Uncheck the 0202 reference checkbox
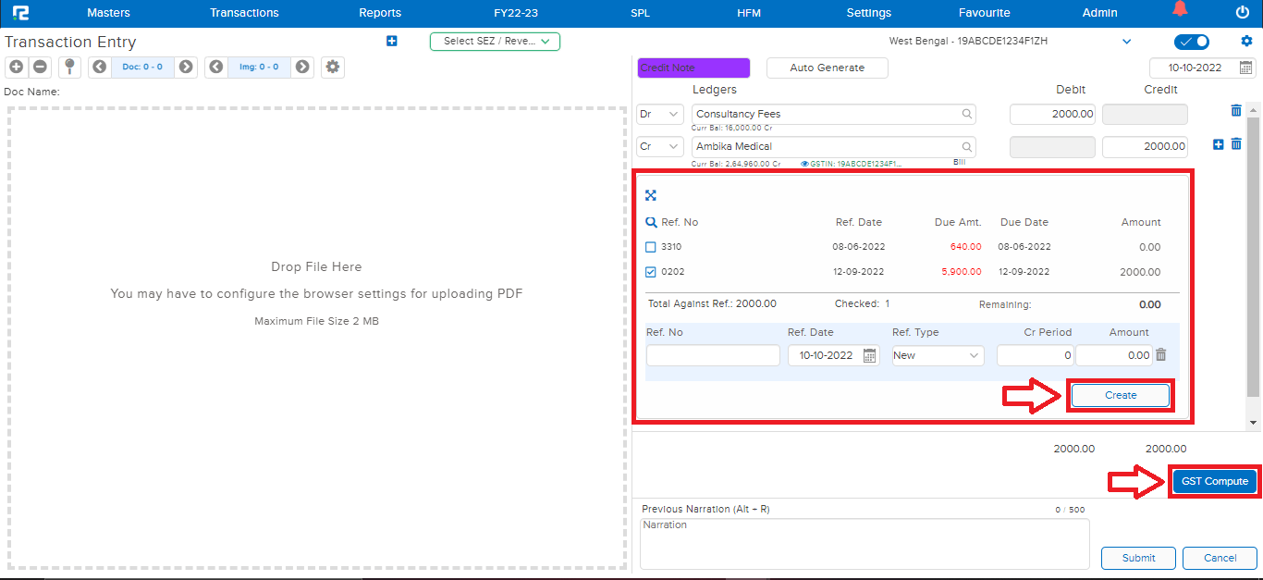1263x580 pixels. click(651, 272)
